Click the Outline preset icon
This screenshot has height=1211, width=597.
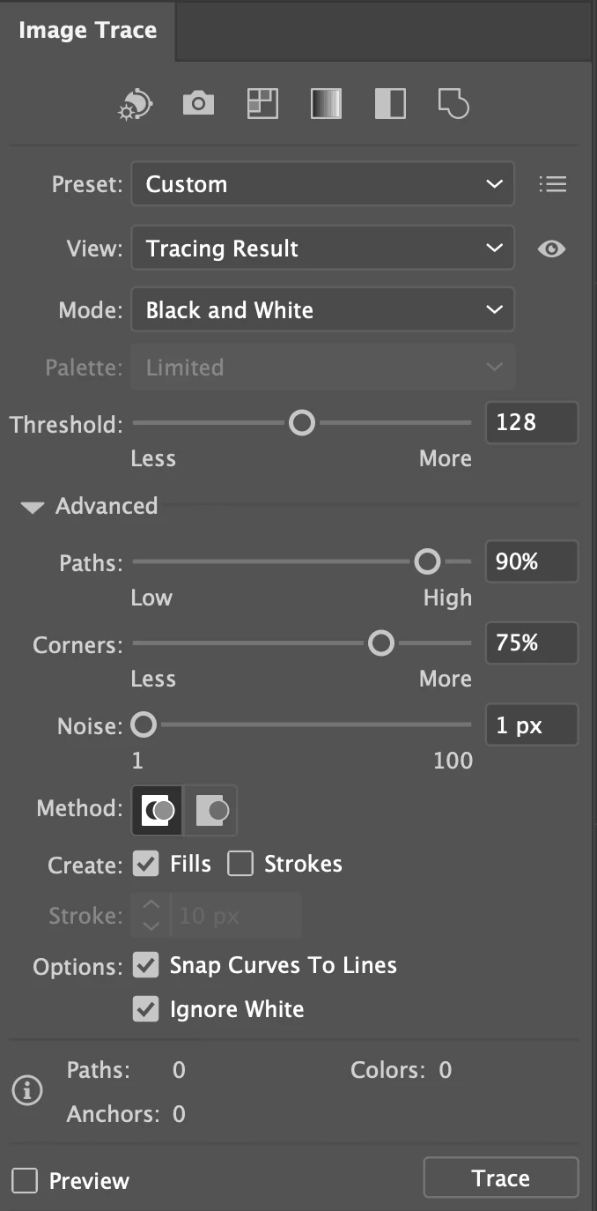pos(453,104)
